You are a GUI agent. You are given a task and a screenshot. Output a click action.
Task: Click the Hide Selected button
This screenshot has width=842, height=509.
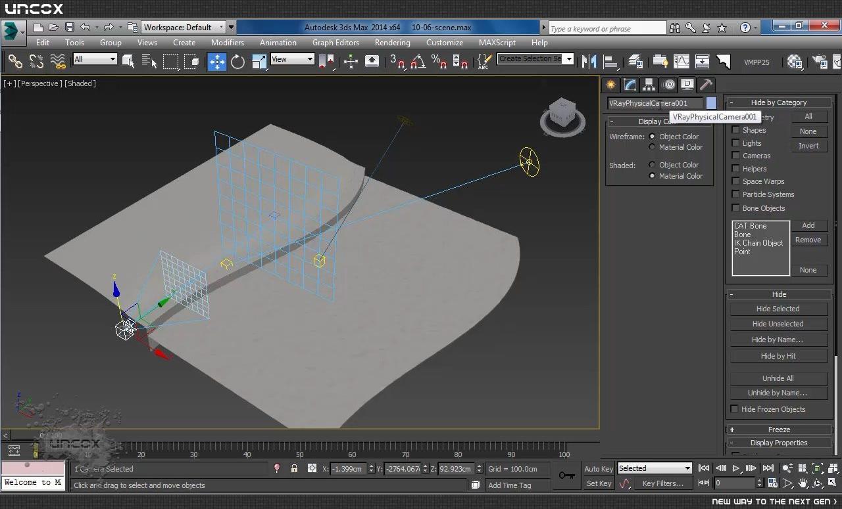(778, 309)
